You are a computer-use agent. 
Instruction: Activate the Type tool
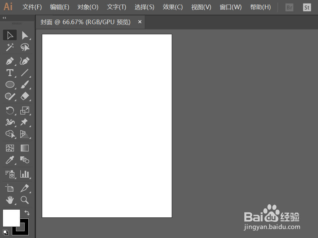coord(10,73)
